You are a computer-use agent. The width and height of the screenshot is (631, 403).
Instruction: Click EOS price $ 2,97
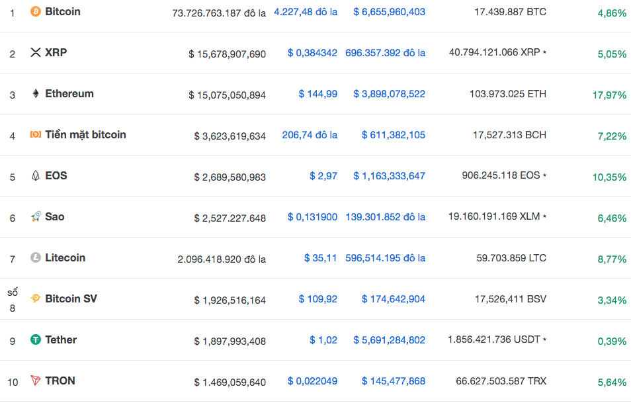coord(323,176)
